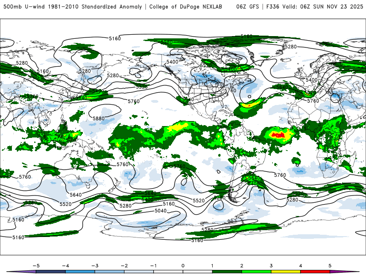Click the '-4' colorbar tick label
The image size is (366, 274).
click(x=65, y=266)
